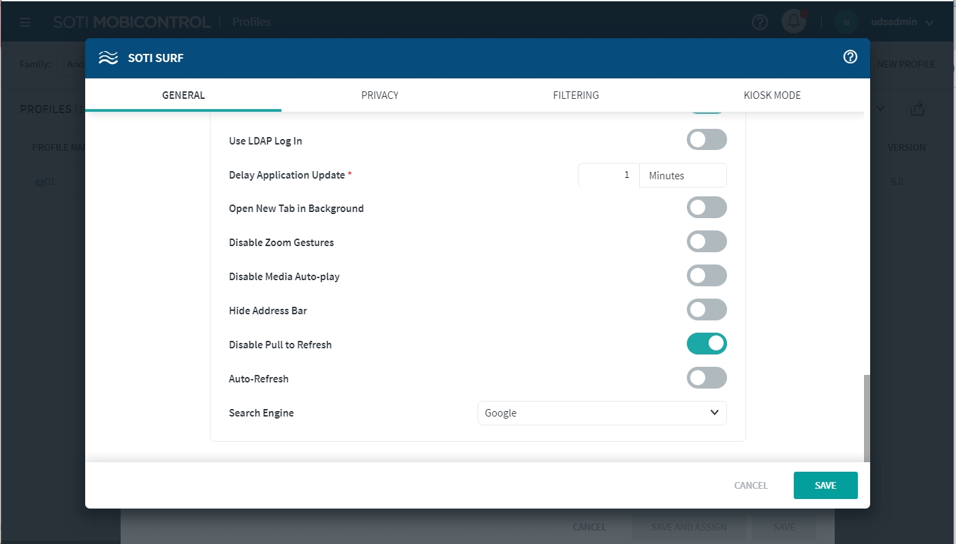Toggle Hide Address Bar switch

pos(707,310)
